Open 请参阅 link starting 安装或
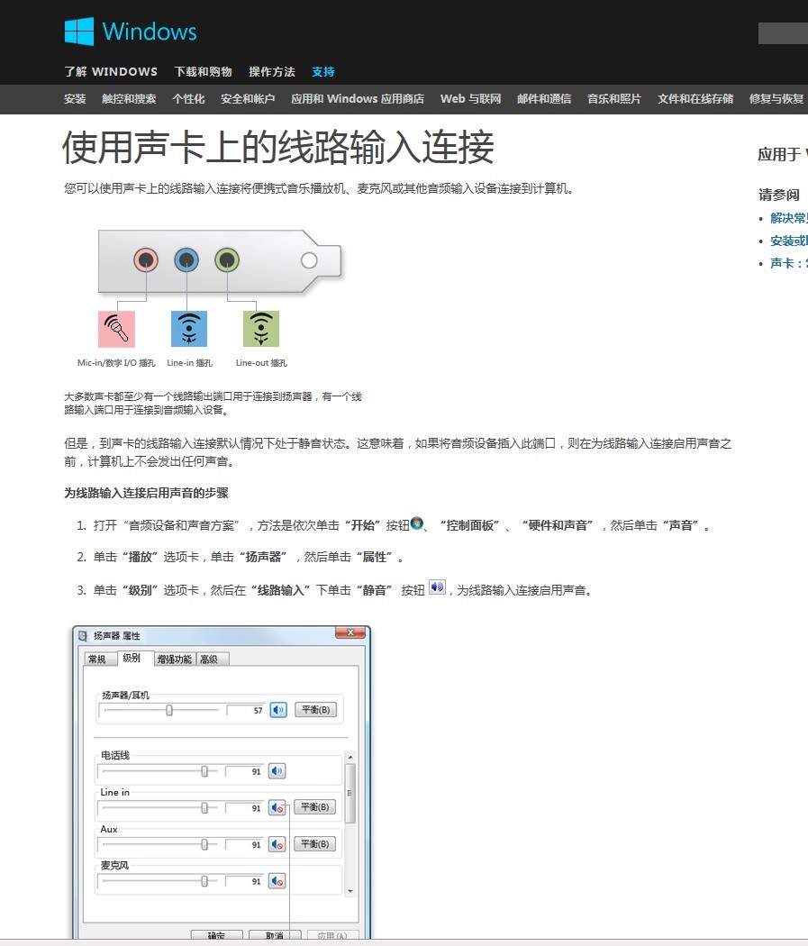 [789, 241]
